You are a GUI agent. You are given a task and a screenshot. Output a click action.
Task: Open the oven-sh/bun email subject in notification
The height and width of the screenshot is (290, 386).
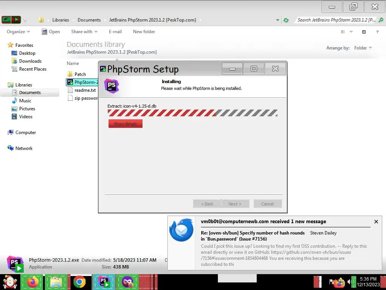253,236
